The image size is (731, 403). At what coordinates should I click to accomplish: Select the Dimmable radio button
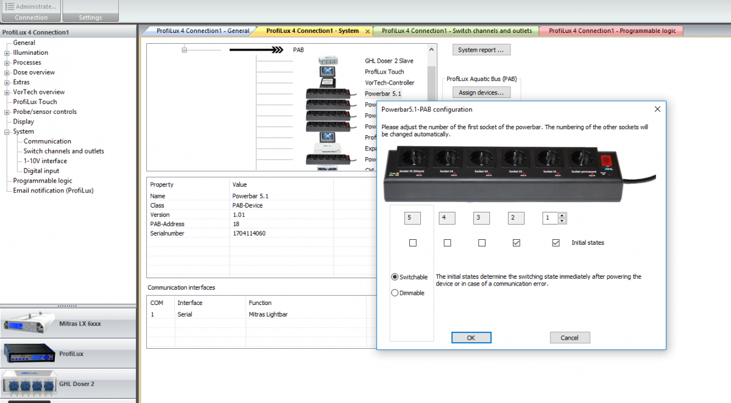(395, 293)
